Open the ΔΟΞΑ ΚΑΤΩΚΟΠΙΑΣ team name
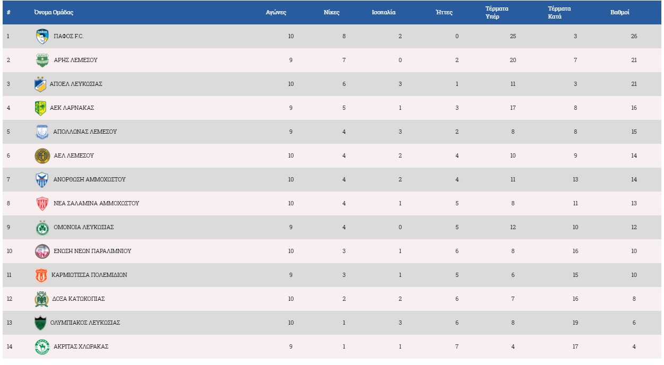664x365 pixels. [x=78, y=299]
